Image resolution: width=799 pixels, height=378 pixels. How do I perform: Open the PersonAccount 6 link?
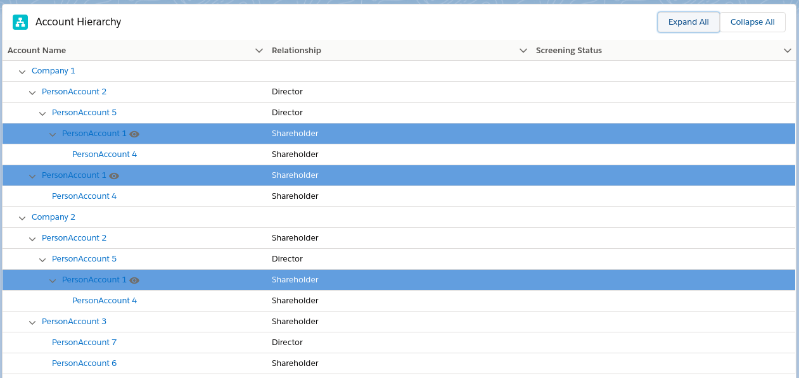pos(84,363)
